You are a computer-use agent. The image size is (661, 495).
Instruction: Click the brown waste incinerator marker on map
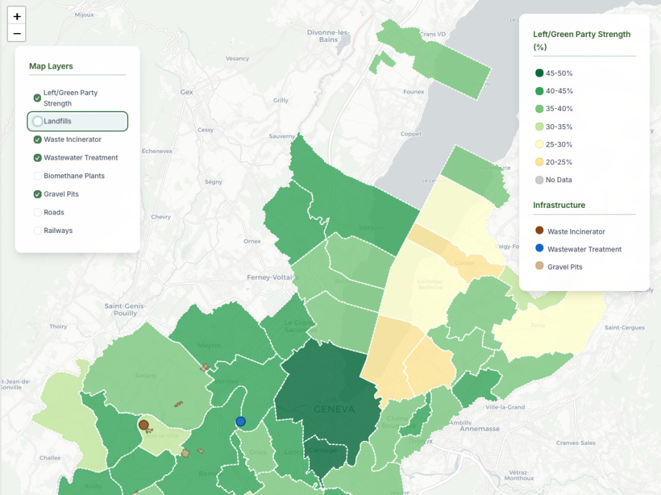[143, 424]
